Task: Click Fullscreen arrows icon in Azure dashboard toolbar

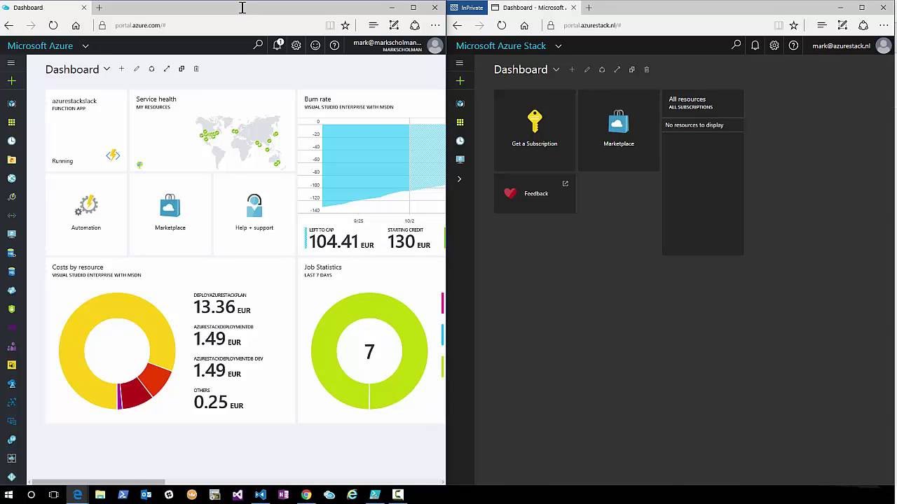Action: pos(166,69)
